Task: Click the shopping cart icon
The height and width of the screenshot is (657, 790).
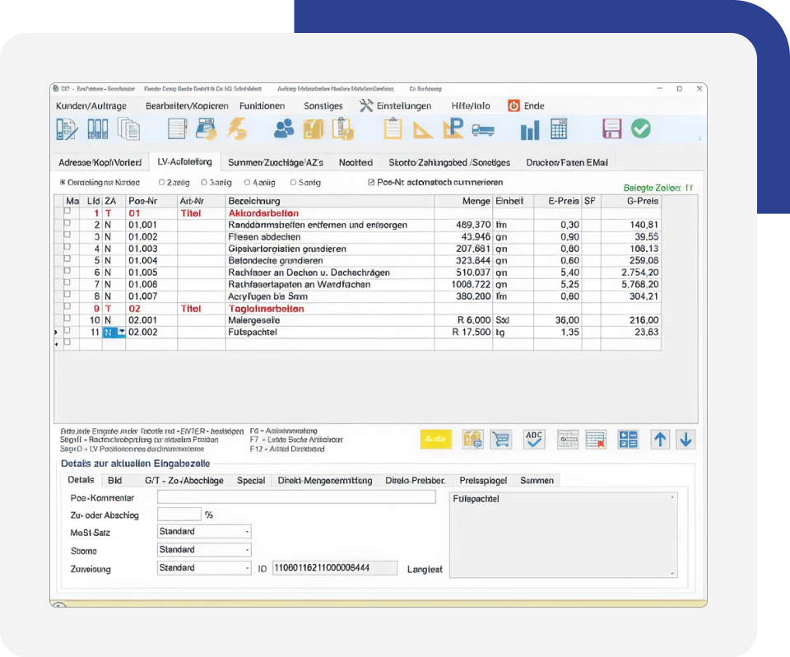Action: pyautogui.click(x=500, y=439)
